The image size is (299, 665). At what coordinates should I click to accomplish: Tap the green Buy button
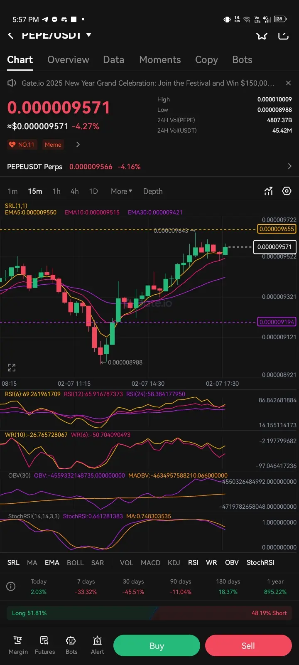coord(157,645)
